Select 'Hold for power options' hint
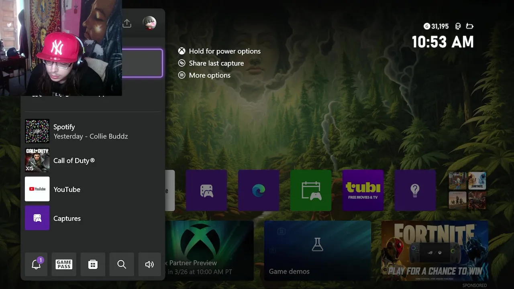514x289 pixels. pyautogui.click(x=220, y=51)
